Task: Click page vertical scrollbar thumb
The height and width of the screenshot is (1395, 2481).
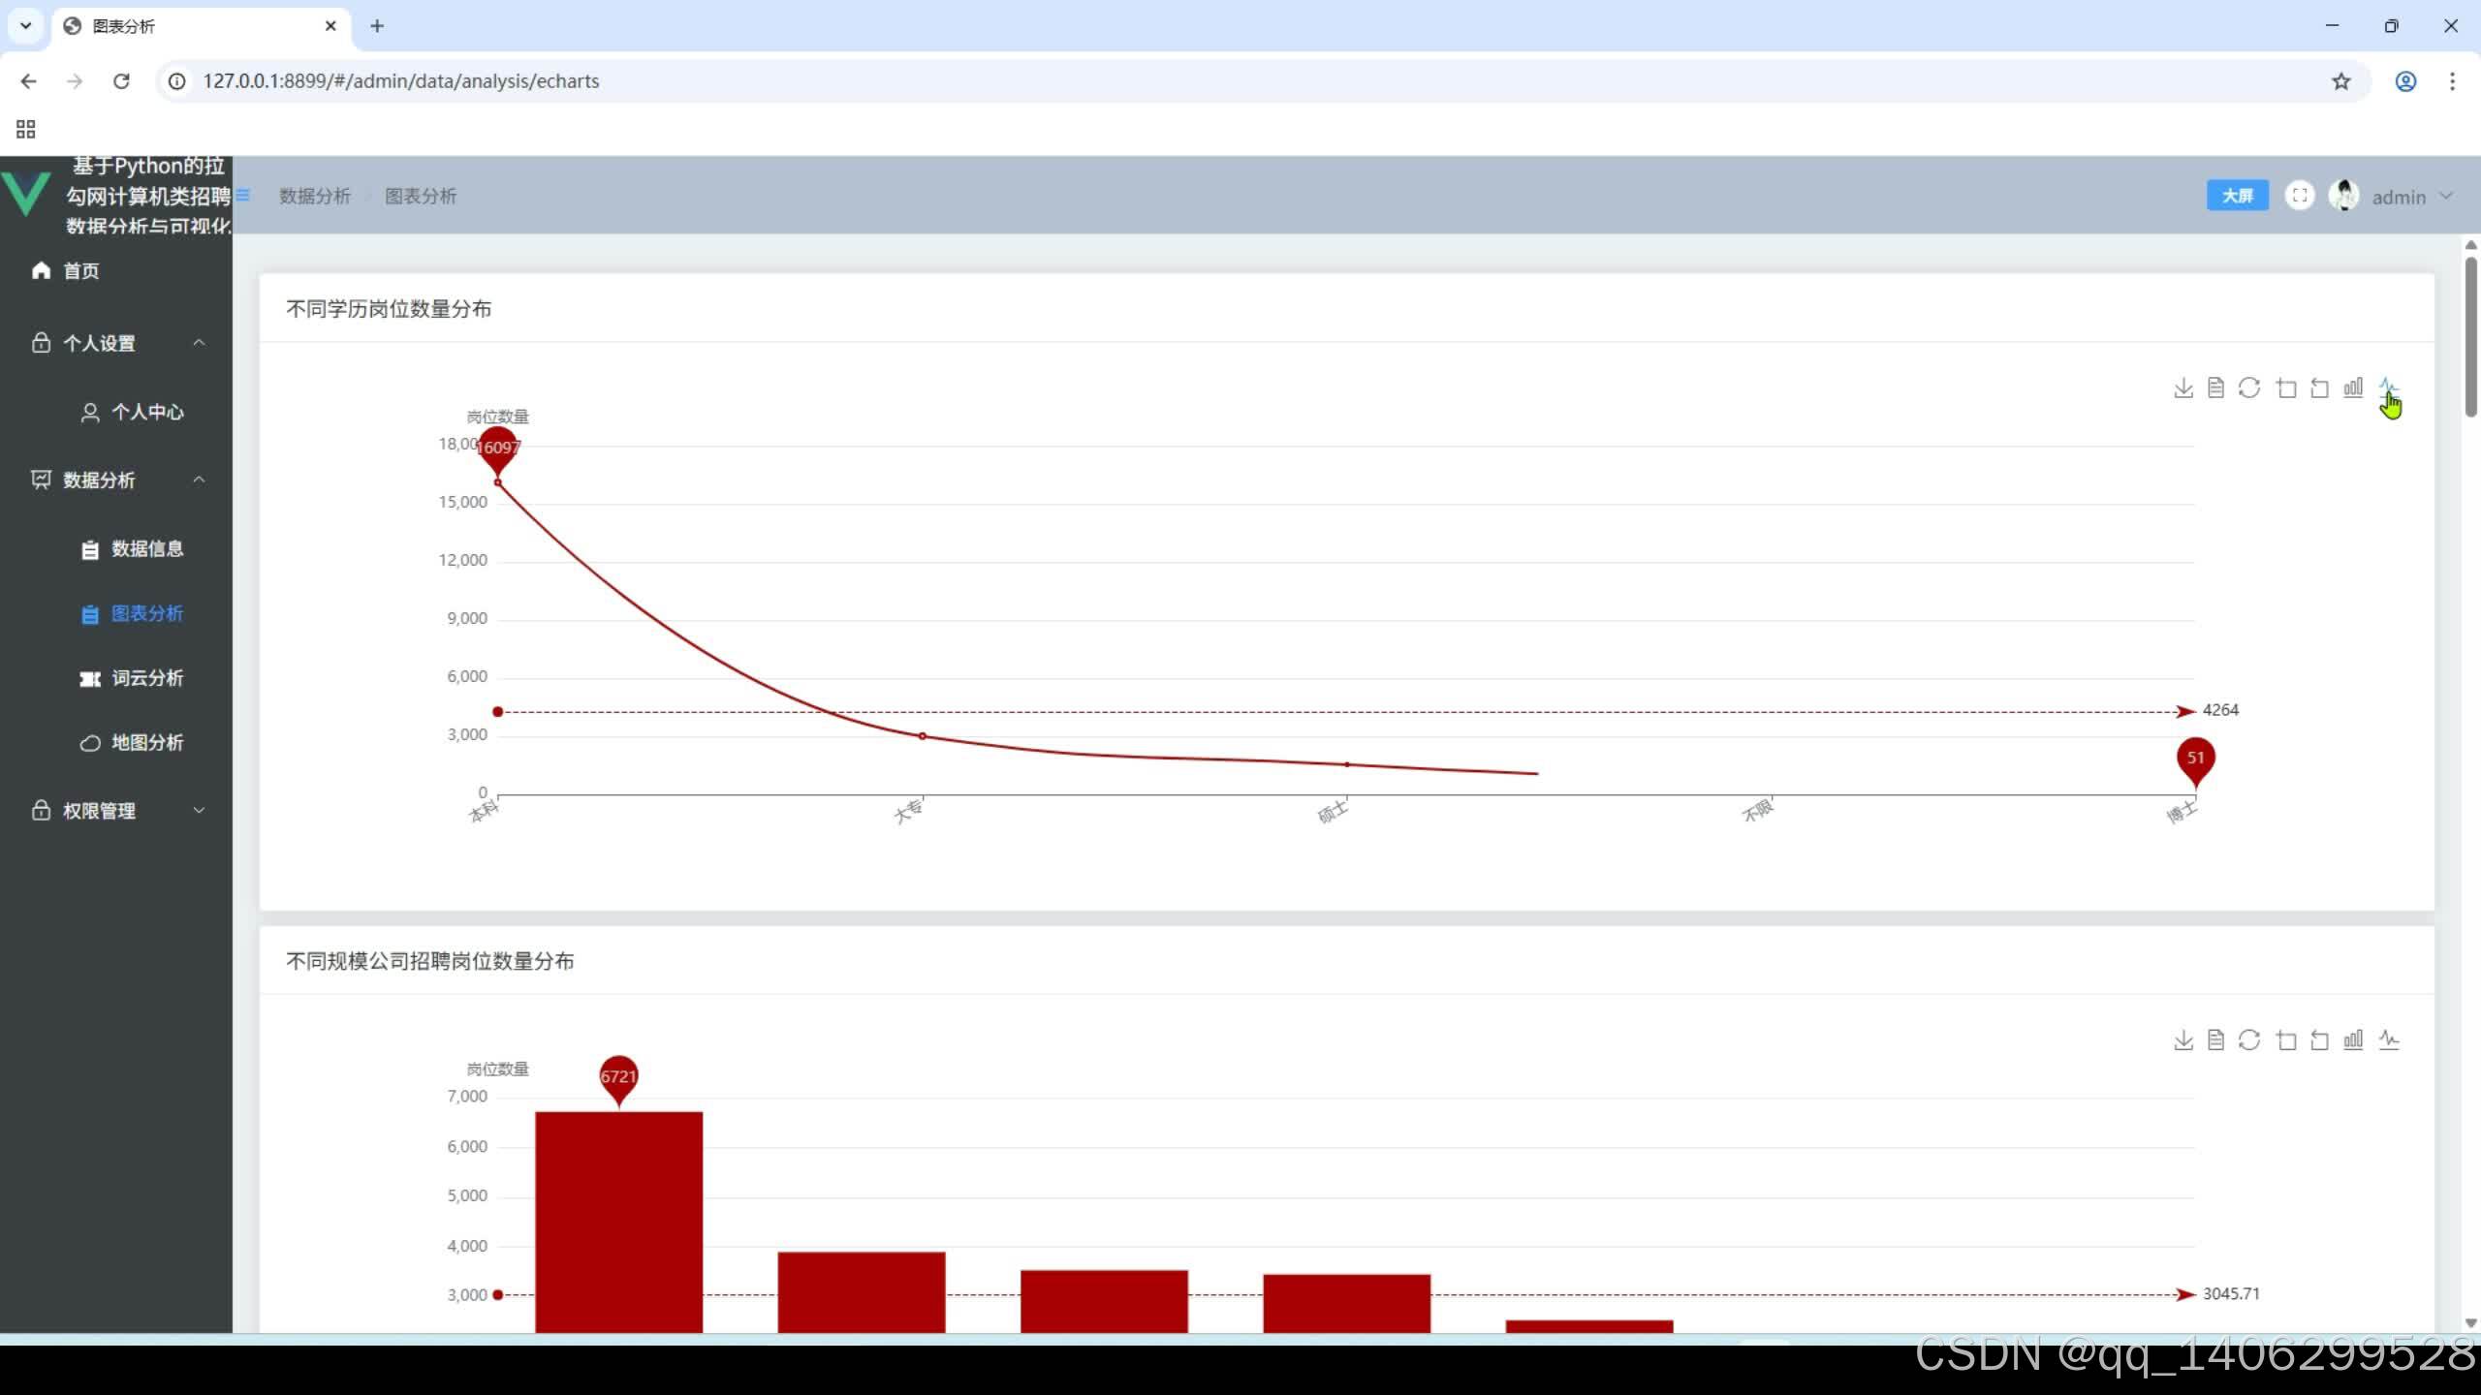Action: (x=2470, y=336)
